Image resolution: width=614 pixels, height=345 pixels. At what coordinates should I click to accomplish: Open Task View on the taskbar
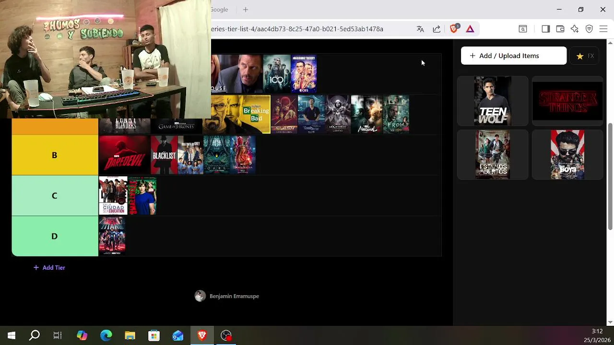tap(58, 335)
